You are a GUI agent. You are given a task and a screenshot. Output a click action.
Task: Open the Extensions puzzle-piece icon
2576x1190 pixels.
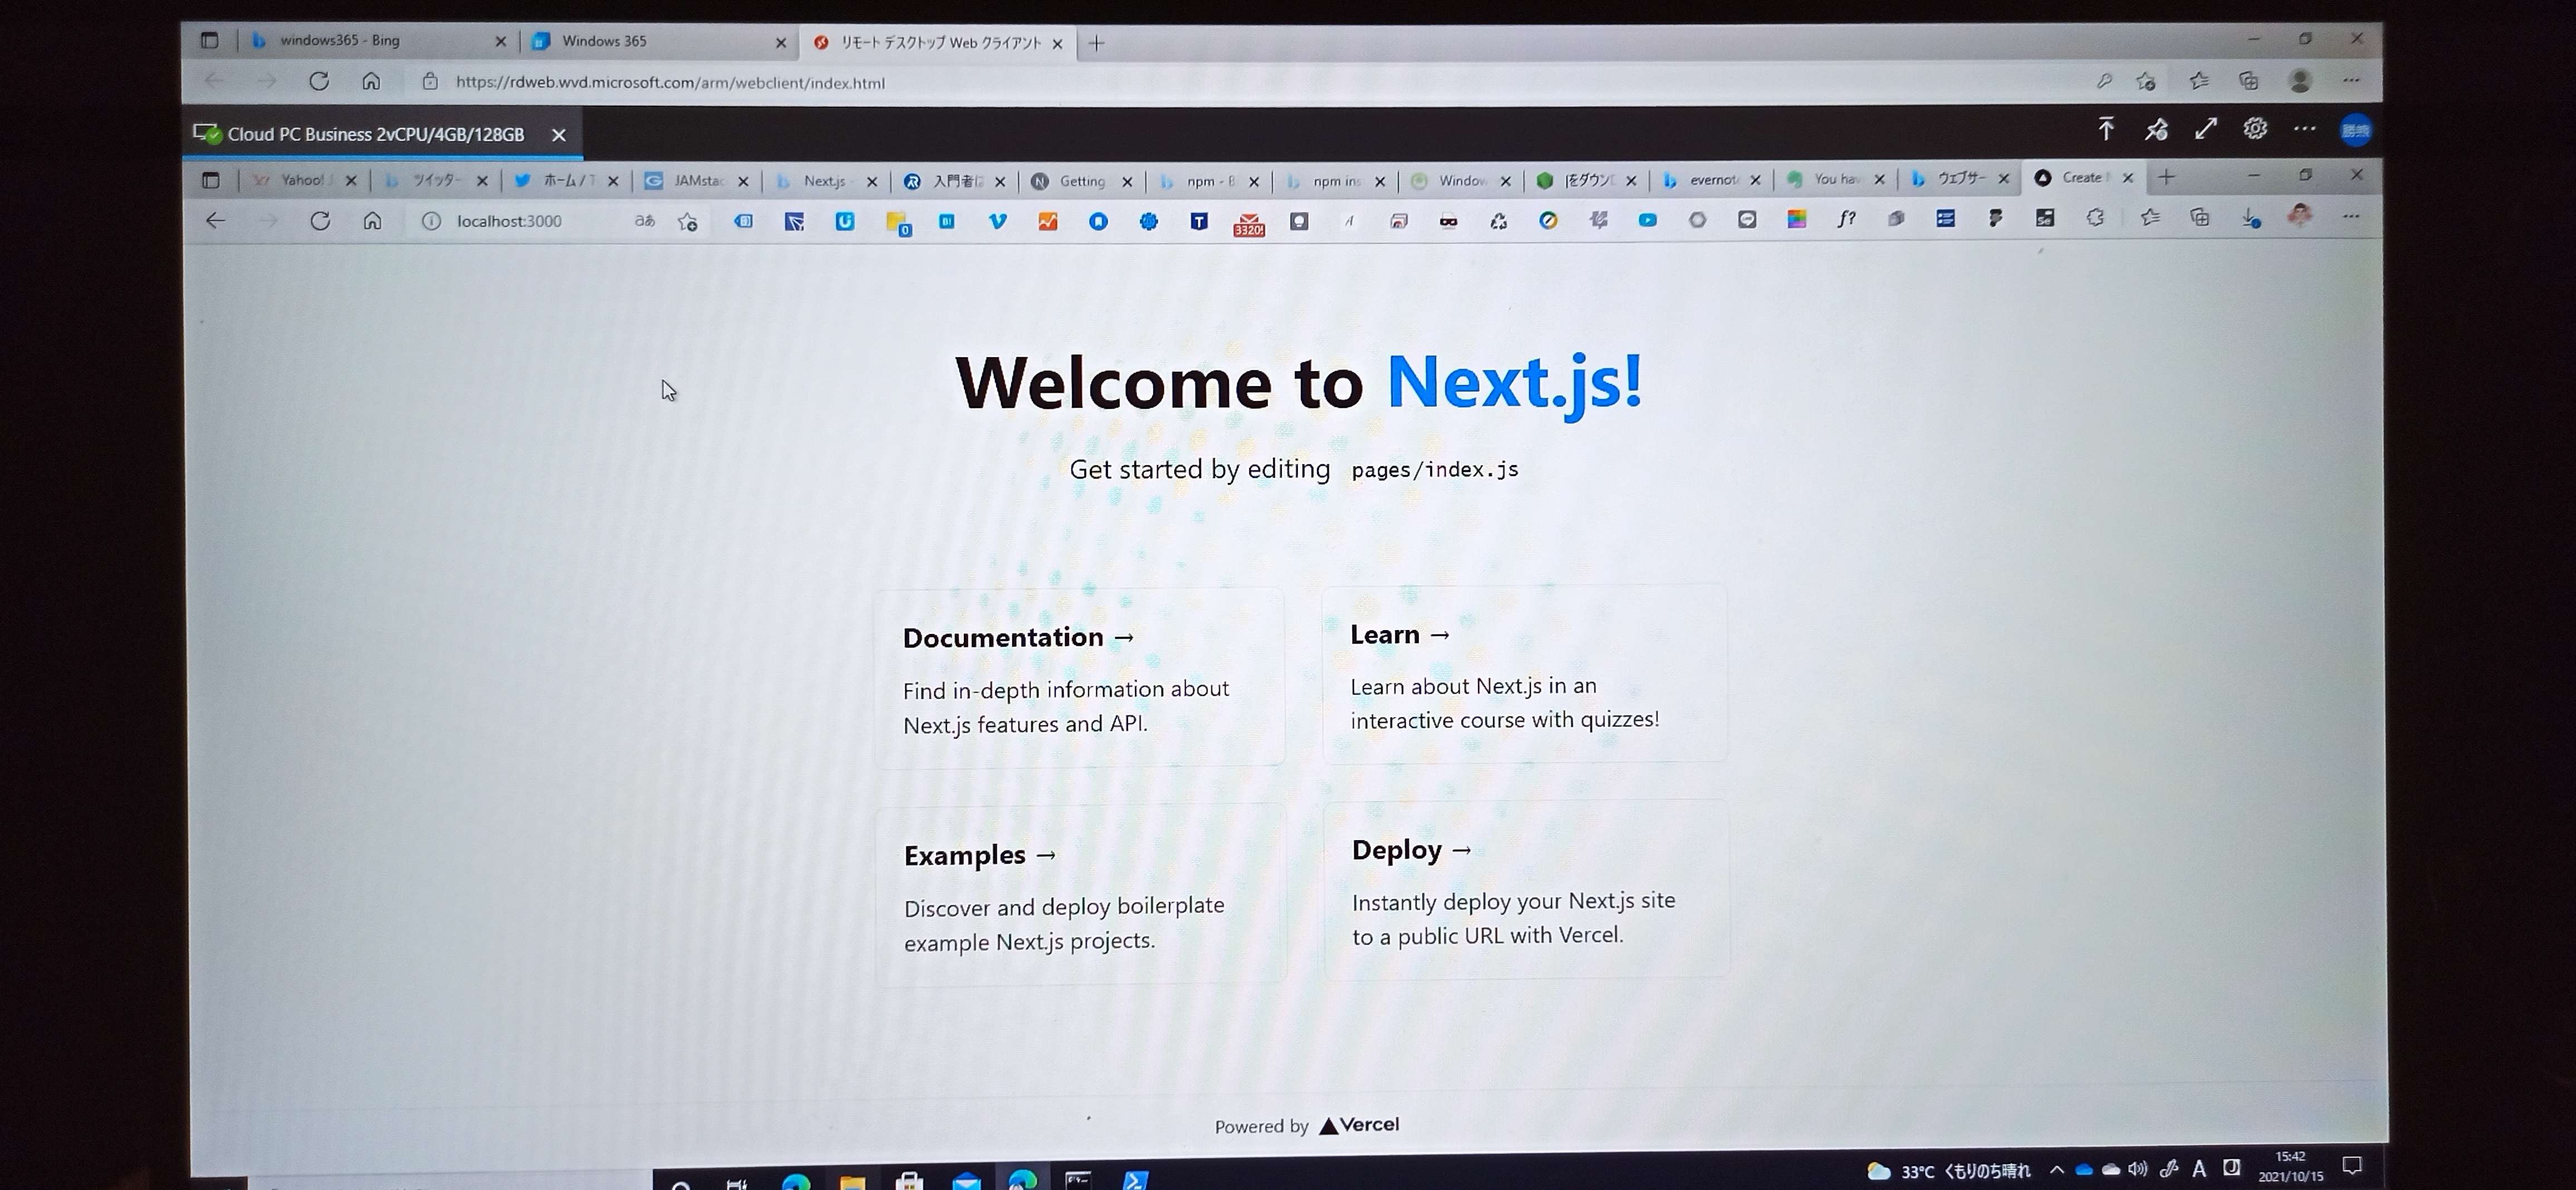tap(2095, 218)
